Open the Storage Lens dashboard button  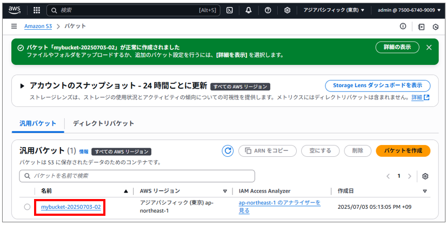click(377, 85)
